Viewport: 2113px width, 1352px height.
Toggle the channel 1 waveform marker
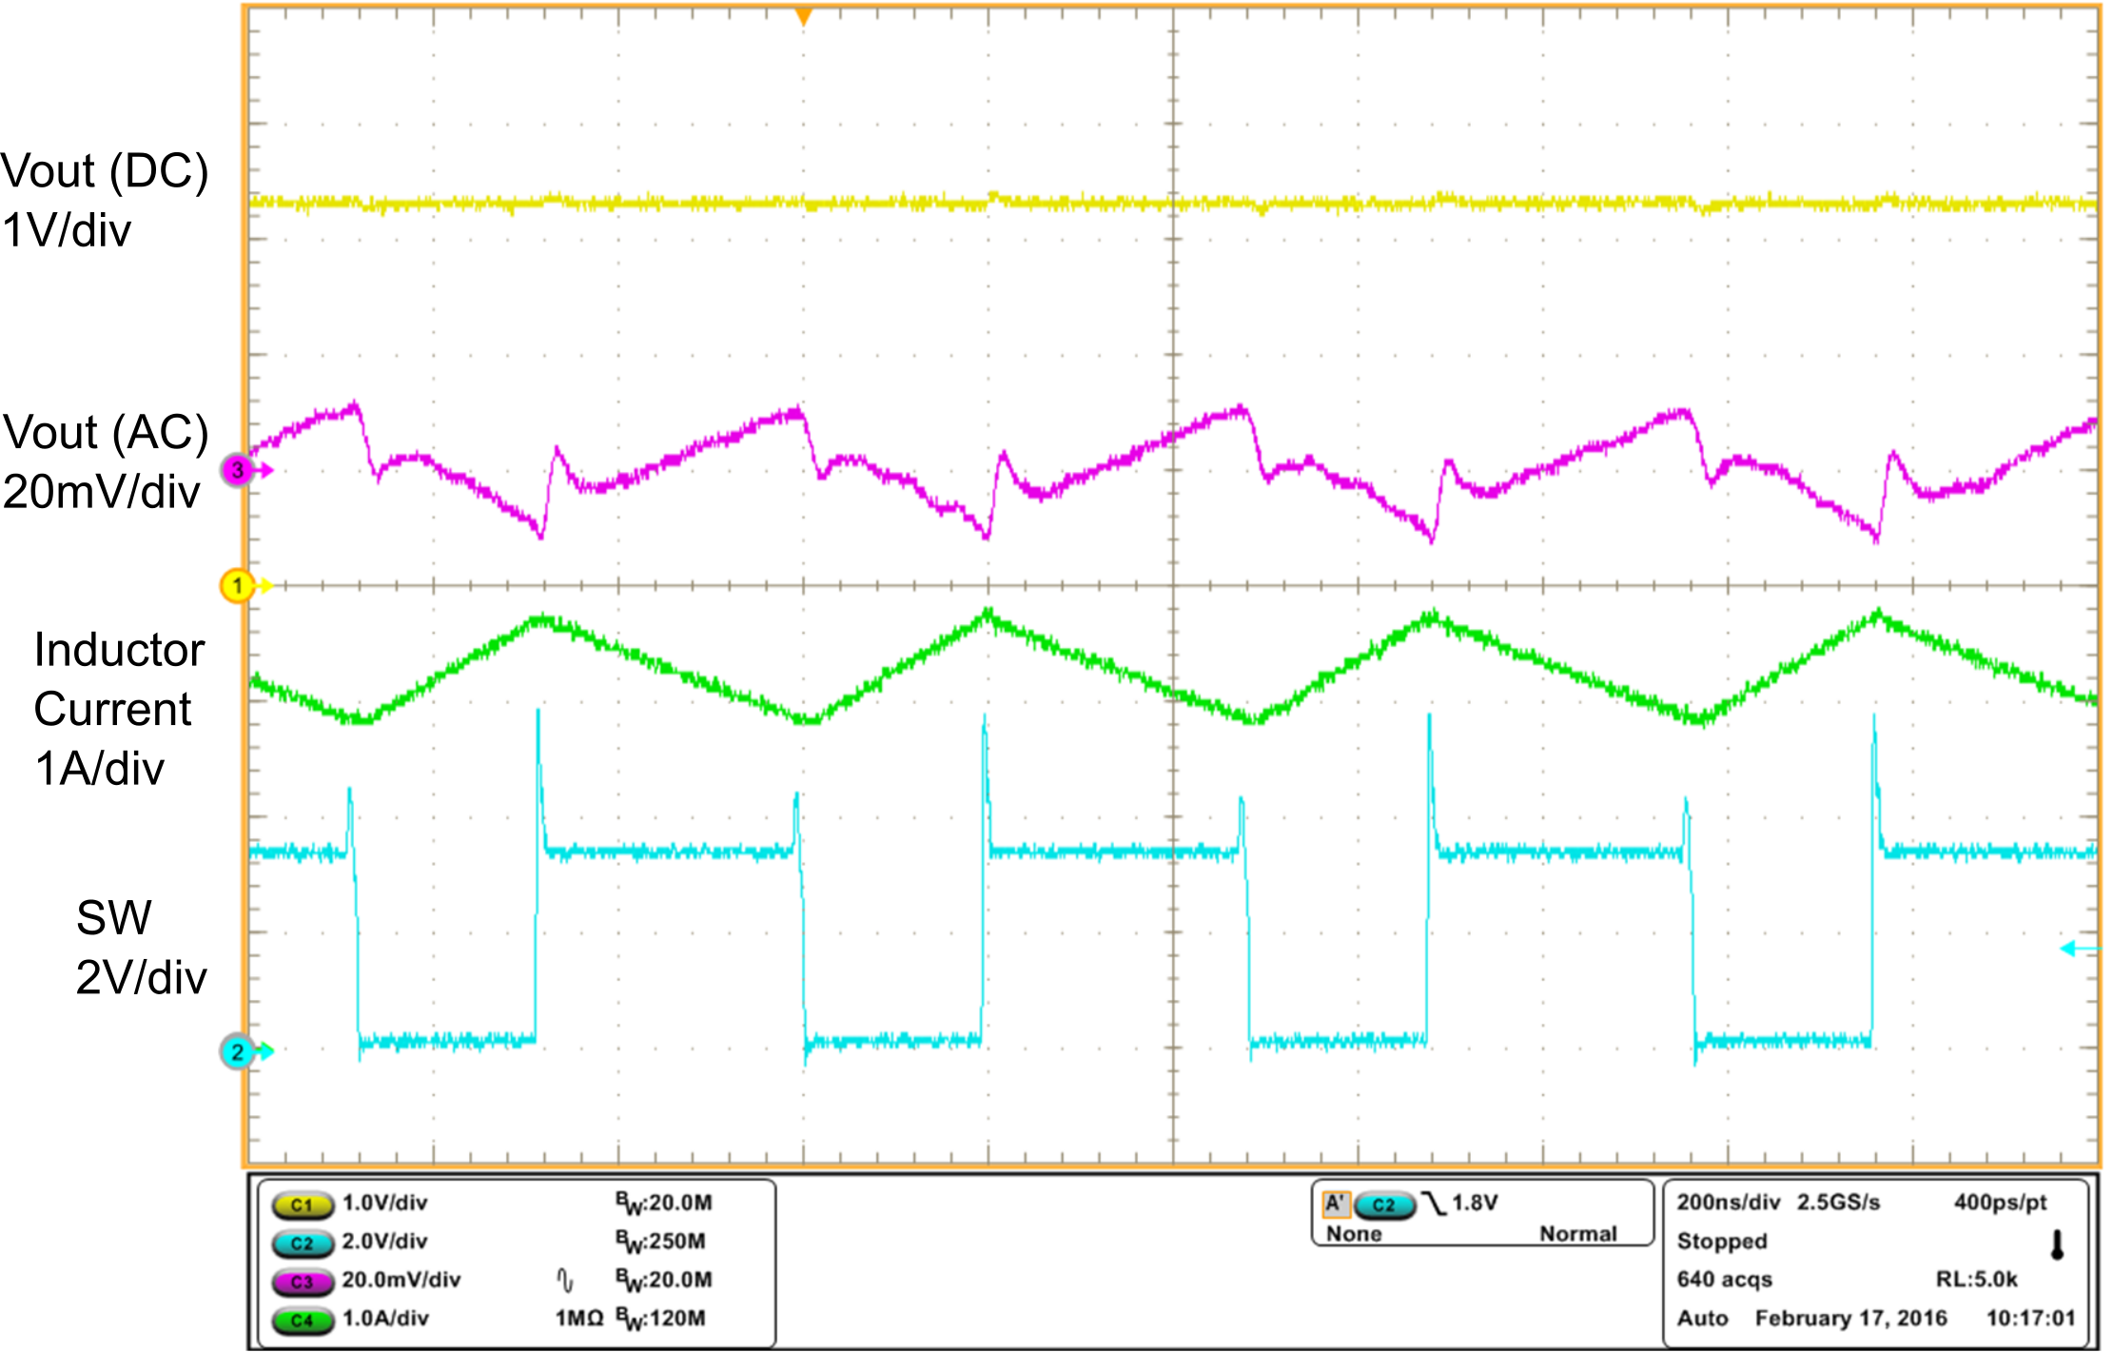click(x=240, y=586)
